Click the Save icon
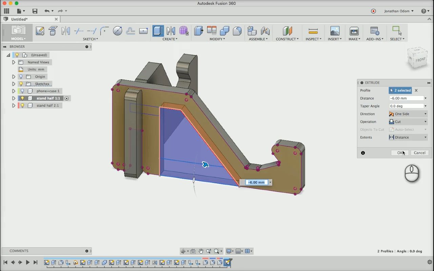 (x=35, y=11)
